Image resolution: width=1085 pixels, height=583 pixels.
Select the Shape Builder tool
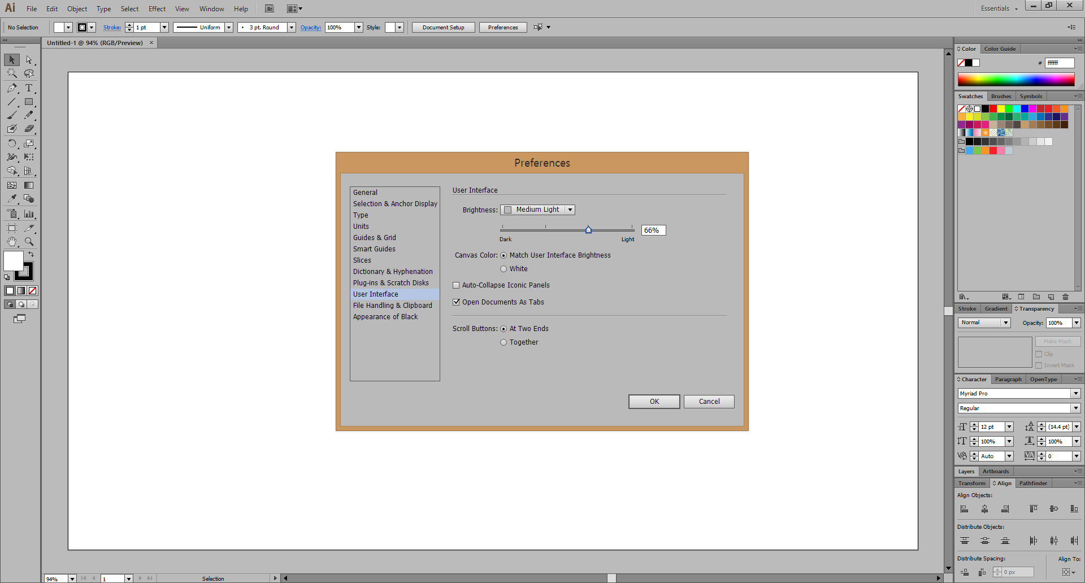(12, 171)
